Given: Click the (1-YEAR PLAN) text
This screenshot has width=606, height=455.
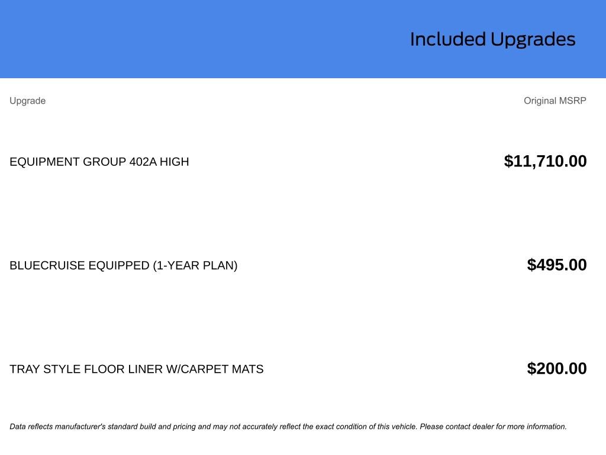Looking at the screenshot, I should 195,265.
